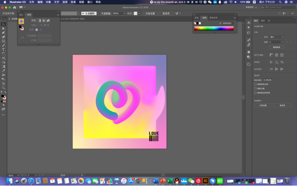Click the white swatch in Color panel

(200, 23)
